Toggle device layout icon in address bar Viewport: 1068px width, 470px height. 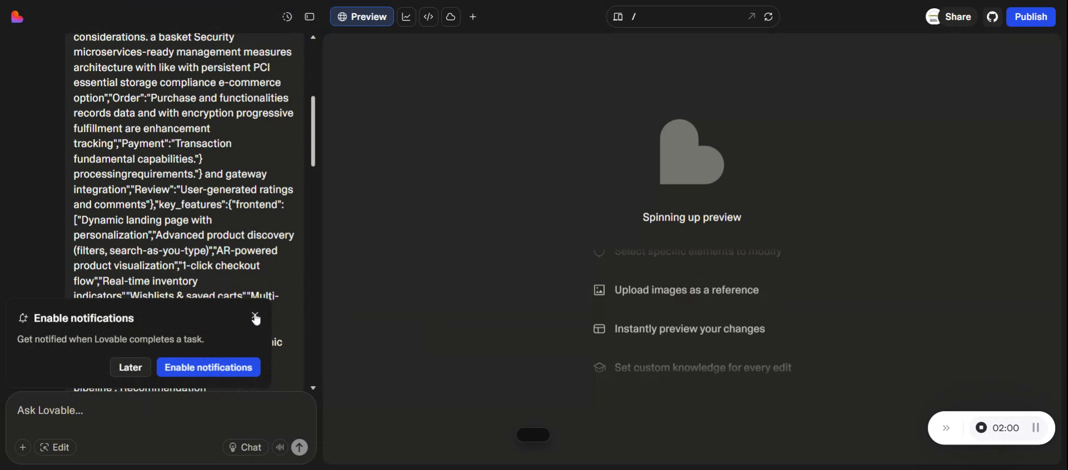pos(618,17)
